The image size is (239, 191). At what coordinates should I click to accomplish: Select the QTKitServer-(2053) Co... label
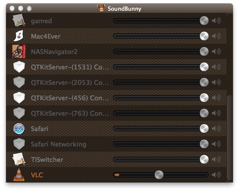pos(70,83)
